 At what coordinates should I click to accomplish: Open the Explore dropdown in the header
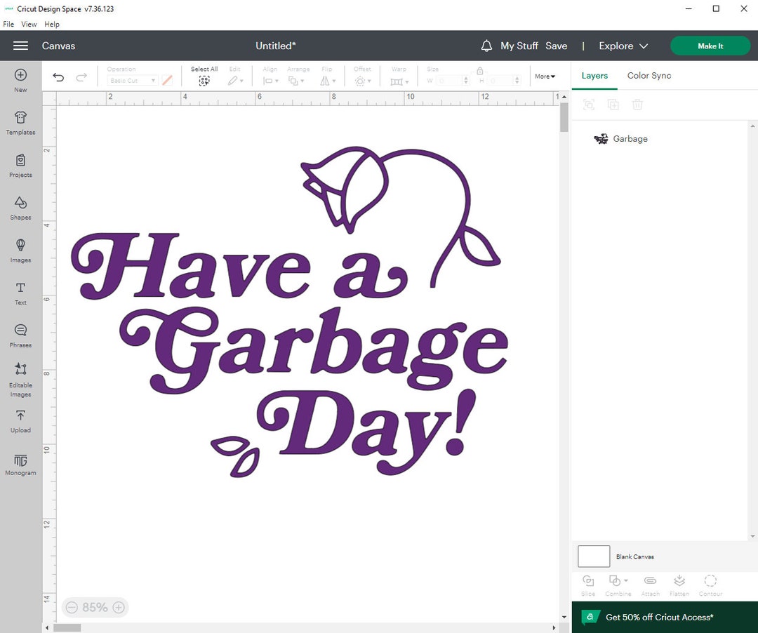(623, 46)
